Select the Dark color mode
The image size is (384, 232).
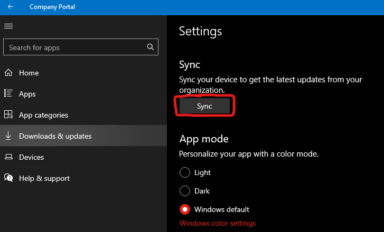click(x=185, y=191)
